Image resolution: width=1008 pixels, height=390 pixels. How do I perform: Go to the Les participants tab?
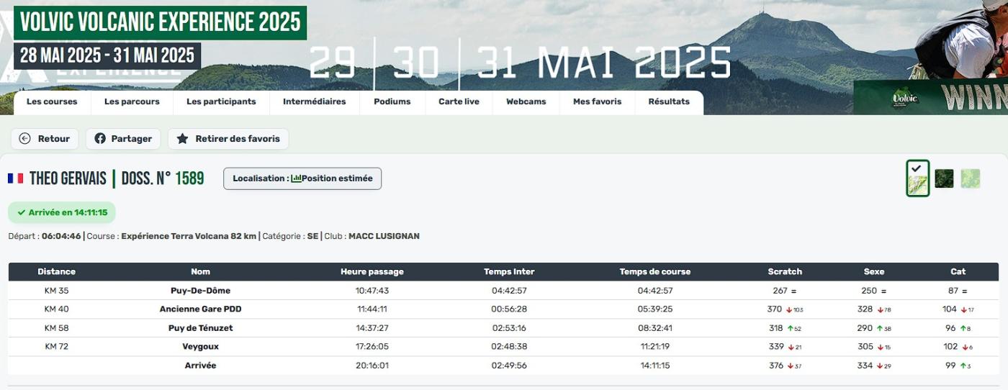(x=221, y=101)
